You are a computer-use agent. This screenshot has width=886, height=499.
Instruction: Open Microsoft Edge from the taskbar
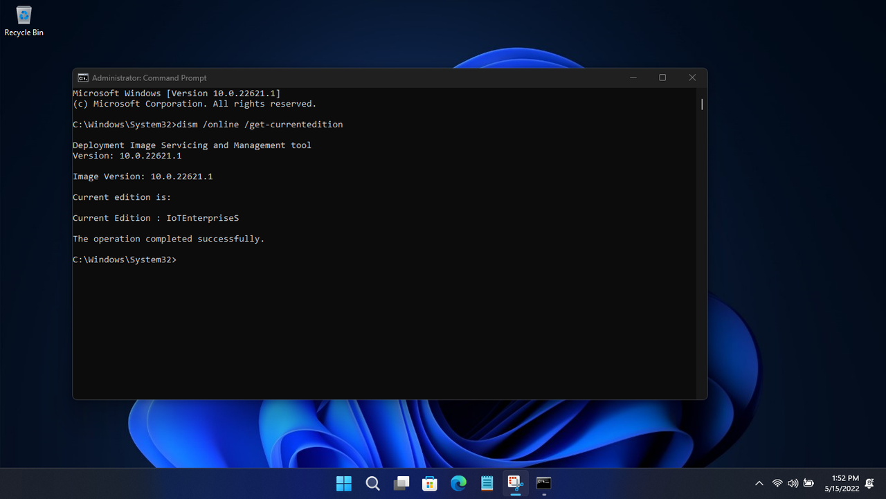[458, 483]
